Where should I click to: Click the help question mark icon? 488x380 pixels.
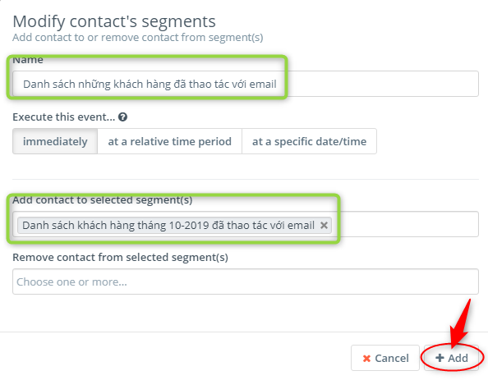(123, 117)
